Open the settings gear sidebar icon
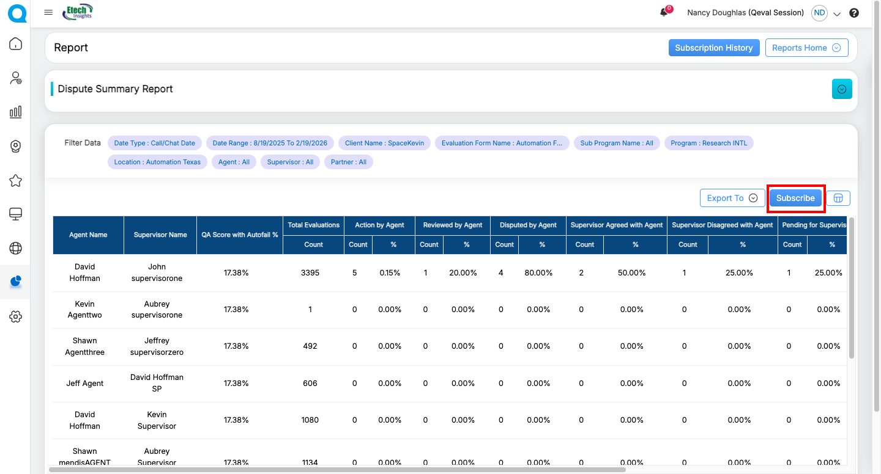Viewport: 881px width, 474px height. 16,316
